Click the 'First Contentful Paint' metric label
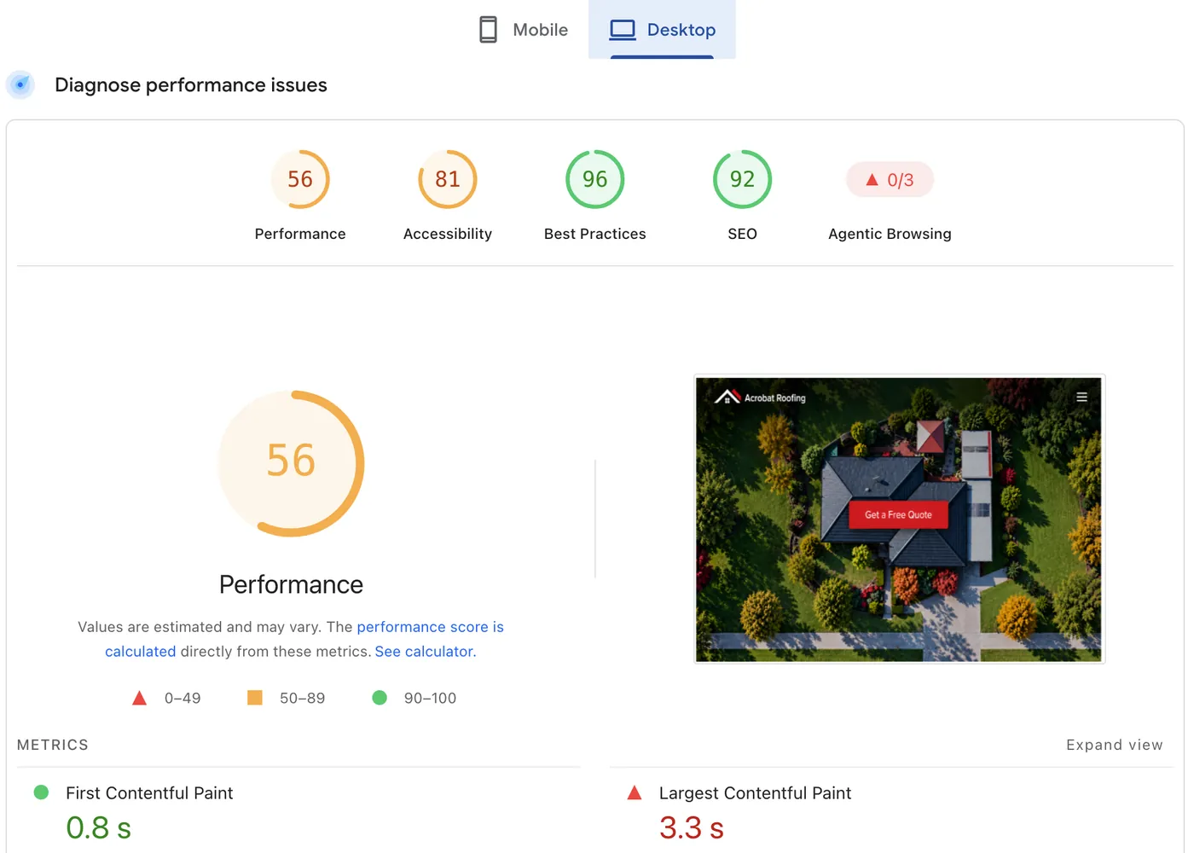1194x853 pixels. point(149,793)
